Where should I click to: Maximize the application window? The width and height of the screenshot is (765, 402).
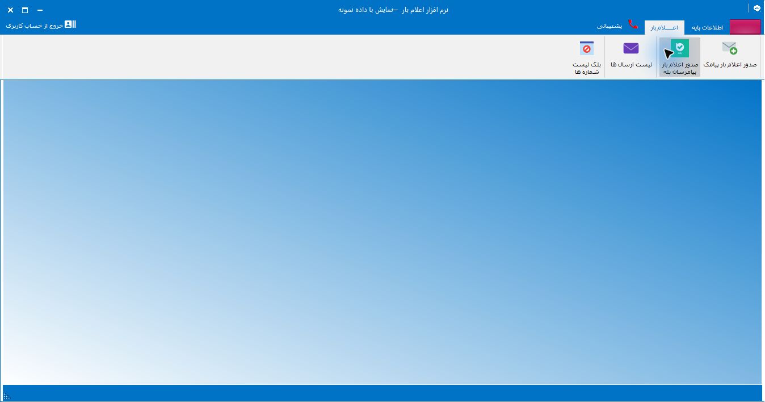click(25, 10)
